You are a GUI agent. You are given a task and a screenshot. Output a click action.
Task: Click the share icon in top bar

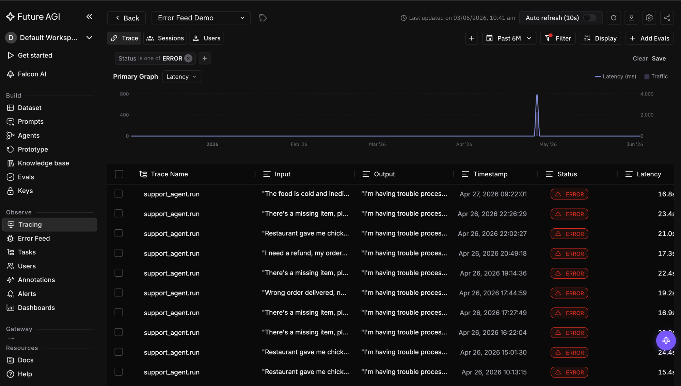point(667,18)
